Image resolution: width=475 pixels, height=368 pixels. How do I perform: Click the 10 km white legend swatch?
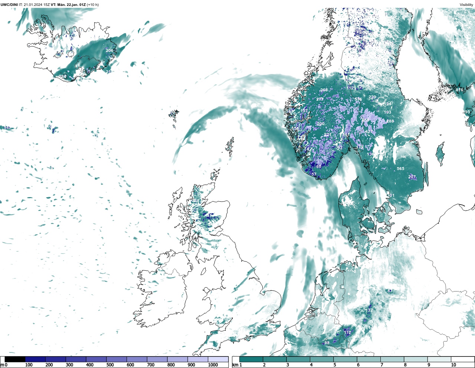(463, 359)
